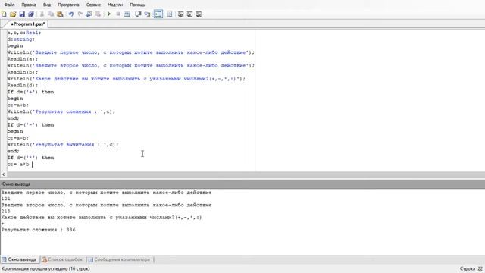Undo the last edit
Image resolution: width=485 pixels, height=273 pixels.
click(70, 14)
